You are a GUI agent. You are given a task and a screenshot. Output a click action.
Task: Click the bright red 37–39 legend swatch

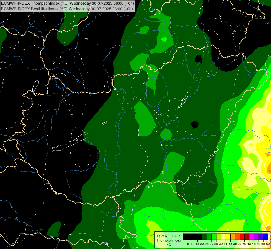pos(242,237)
